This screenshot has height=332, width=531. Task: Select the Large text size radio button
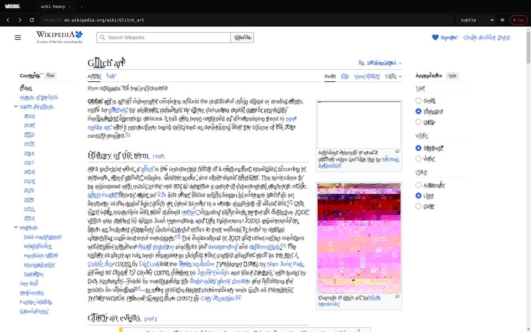tap(418, 122)
